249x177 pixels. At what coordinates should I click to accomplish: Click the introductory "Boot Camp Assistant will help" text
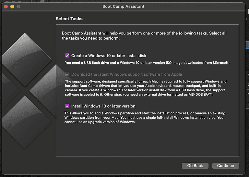(144, 36)
